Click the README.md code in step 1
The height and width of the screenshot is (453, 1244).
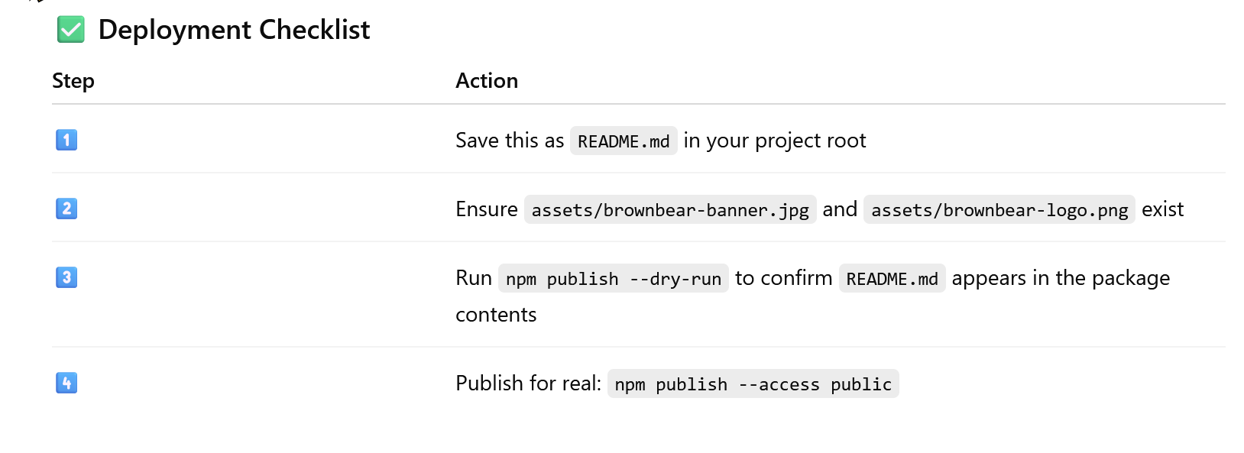click(624, 141)
